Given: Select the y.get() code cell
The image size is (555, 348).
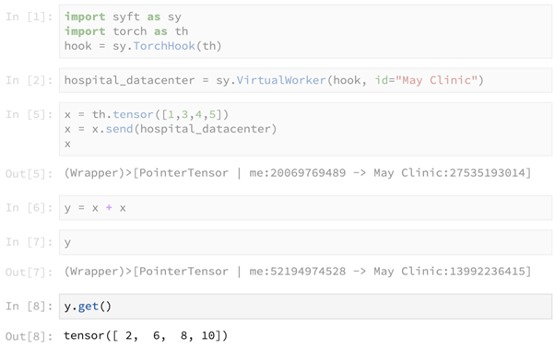Looking at the screenshot, I should (x=305, y=307).
